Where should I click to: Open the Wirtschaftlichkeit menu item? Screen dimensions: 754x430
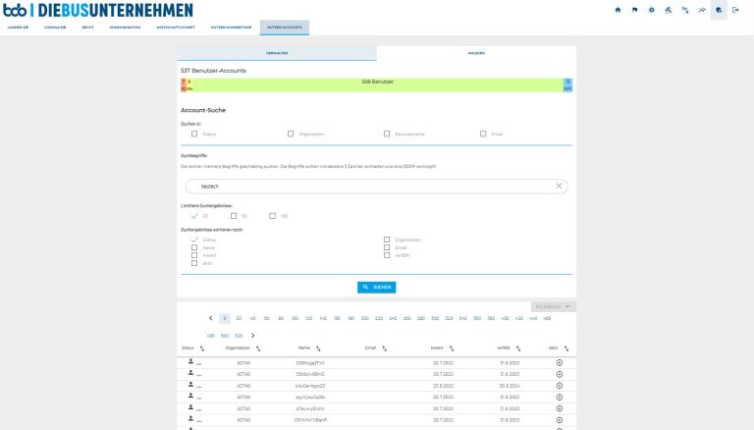pyautogui.click(x=173, y=27)
